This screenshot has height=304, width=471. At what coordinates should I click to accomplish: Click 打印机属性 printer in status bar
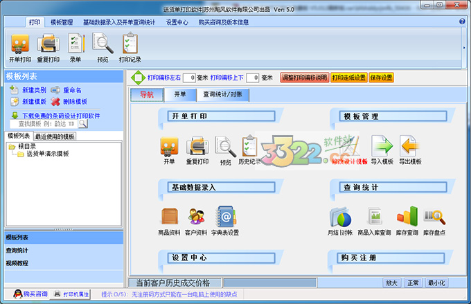71,294
